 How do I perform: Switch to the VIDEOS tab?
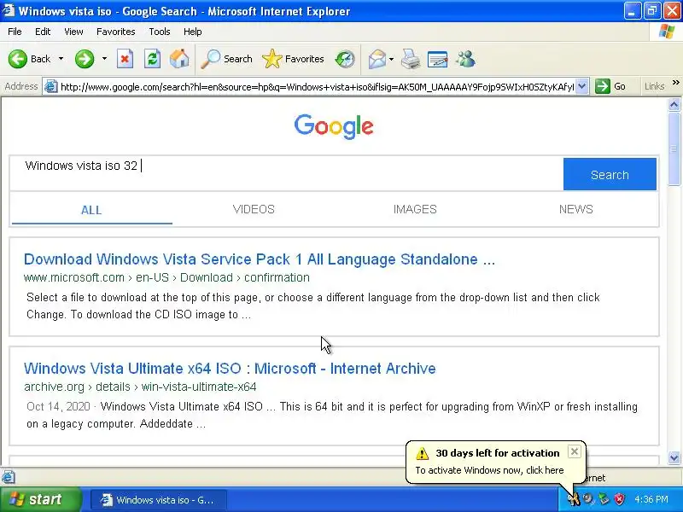[254, 209]
